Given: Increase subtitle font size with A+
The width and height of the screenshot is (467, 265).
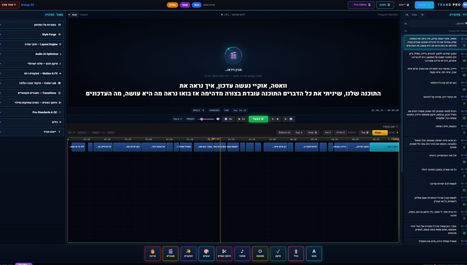Looking at the screenshot, I should pyautogui.click(x=407, y=15).
